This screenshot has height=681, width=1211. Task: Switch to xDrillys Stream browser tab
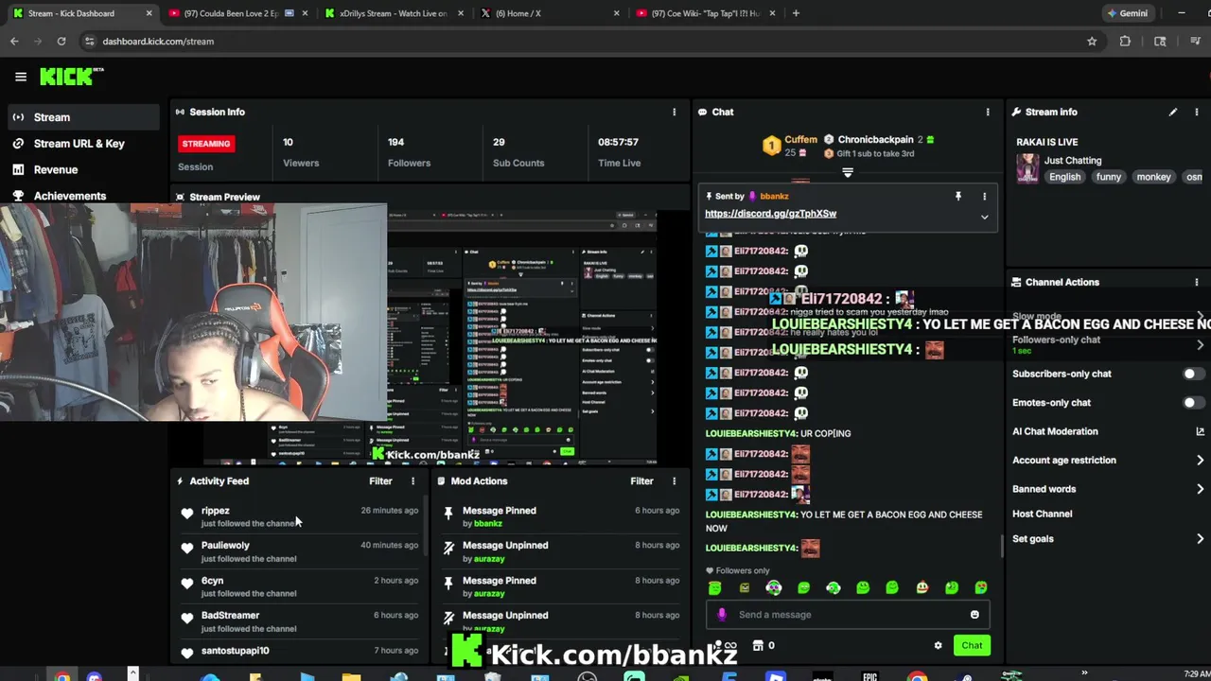pyautogui.click(x=393, y=13)
